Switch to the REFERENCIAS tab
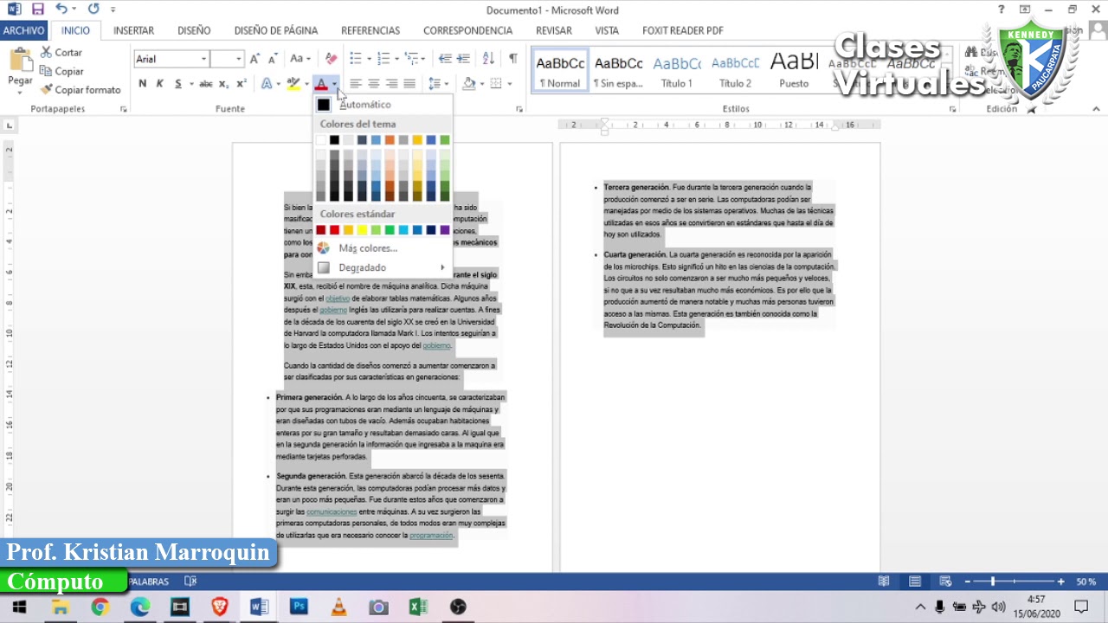The height and width of the screenshot is (623, 1108). tap(370, 30)
